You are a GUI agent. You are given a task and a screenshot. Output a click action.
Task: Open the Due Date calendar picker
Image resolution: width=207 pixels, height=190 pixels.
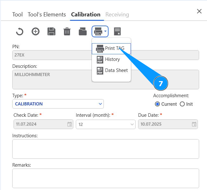(194, 124)
